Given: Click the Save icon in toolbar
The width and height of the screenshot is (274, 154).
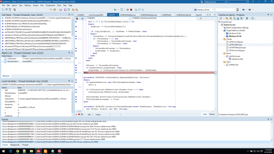Looking at the screenshot, I should click(x=61, y=10).
